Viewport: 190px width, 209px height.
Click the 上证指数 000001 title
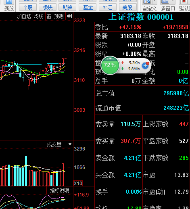pos(141,17)
